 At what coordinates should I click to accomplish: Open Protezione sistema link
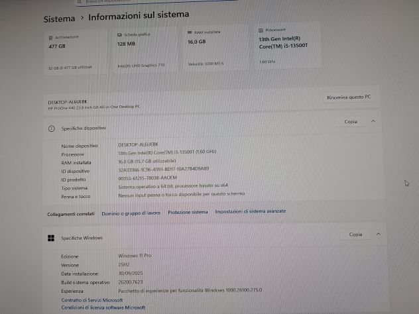click(188, 212)
